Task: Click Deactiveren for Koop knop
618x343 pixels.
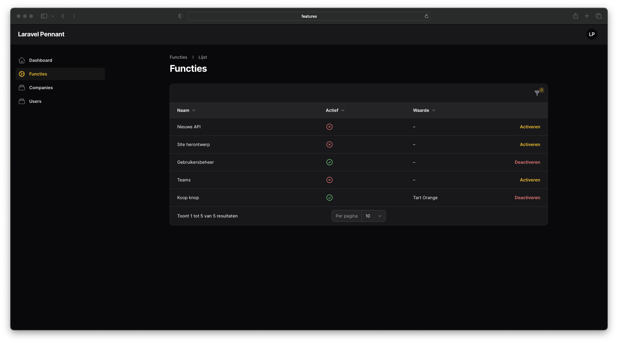Action: 527,198
